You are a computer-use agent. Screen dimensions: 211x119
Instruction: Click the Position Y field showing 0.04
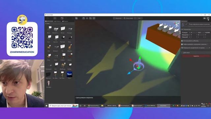200,33
